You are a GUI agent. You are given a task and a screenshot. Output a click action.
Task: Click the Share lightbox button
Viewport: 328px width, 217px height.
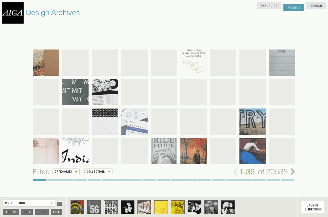pos(42,212)
